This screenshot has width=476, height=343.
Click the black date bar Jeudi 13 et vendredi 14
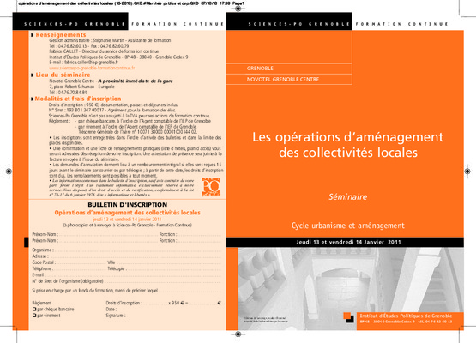345,242
